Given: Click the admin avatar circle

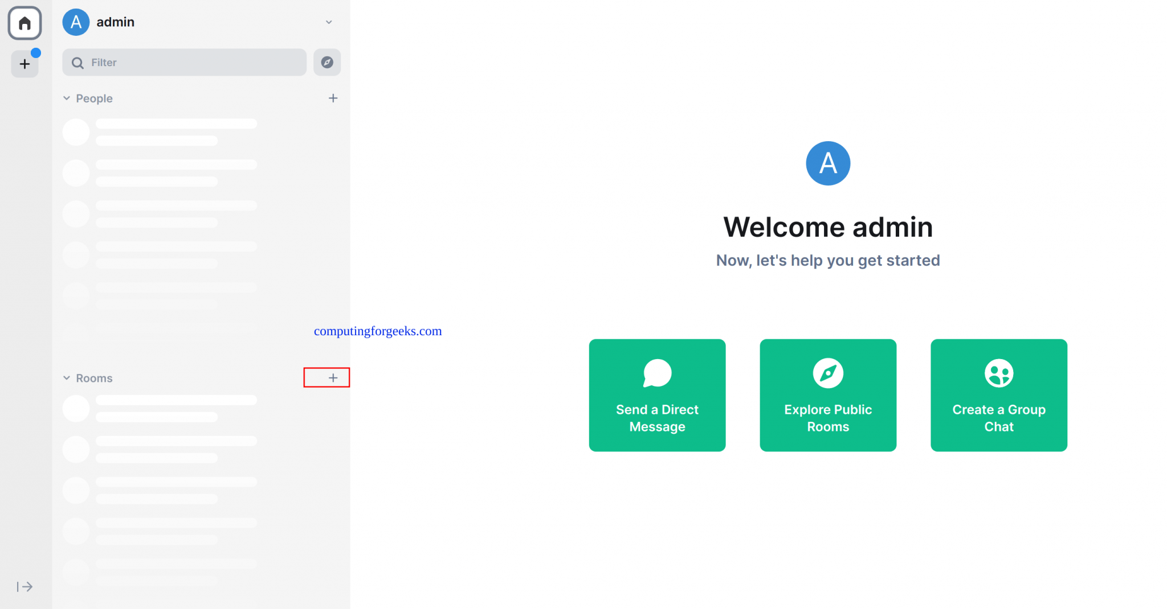Looking at the screenshot, I should (75, 22).
